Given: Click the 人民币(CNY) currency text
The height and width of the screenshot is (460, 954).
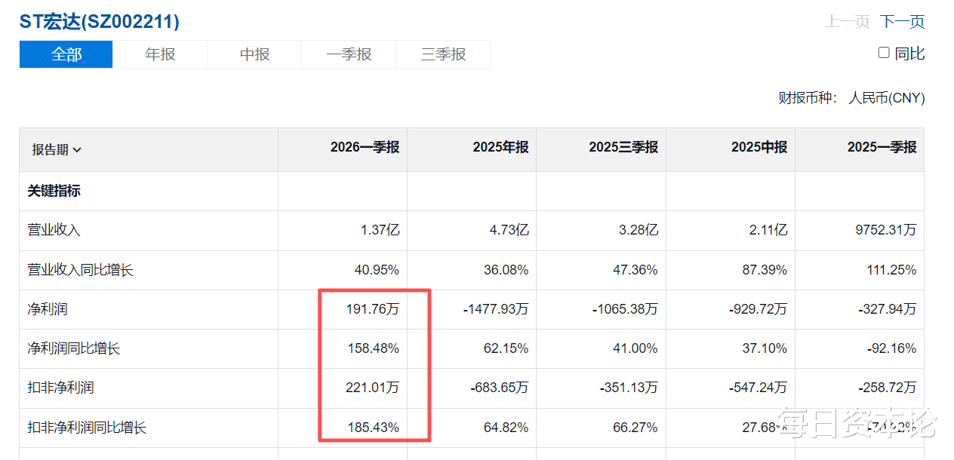Looking at the screenshot, I should (x=887, y=98).
